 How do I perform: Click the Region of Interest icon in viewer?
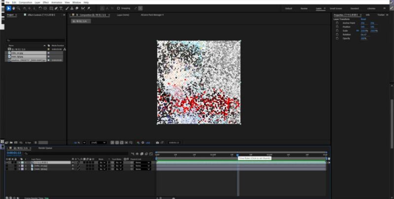point(127,142)
